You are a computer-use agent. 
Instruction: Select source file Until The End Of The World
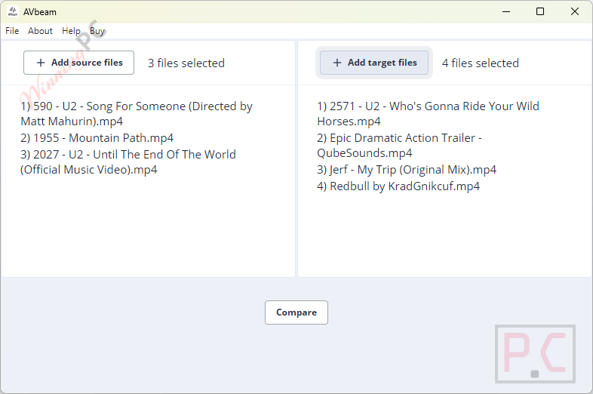point(128,162)
